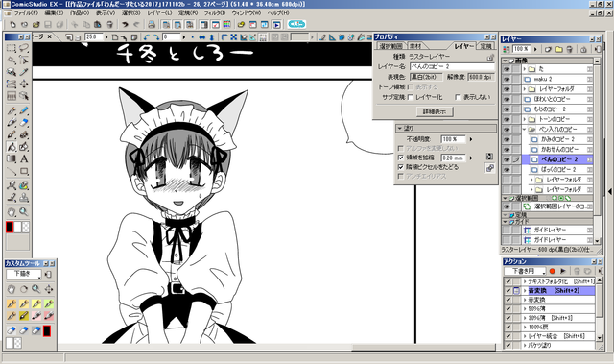Viewport: 614px width, 364px height.
Task: Select the move layer tool
Action: pos(24,84)
